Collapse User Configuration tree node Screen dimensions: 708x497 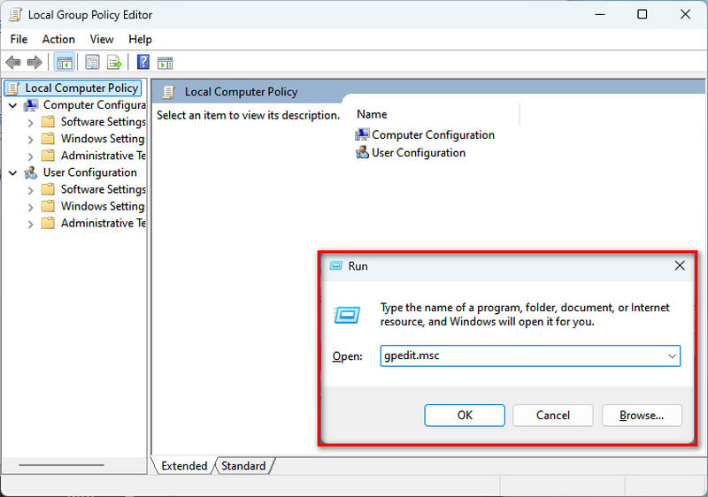pos(13,172)
